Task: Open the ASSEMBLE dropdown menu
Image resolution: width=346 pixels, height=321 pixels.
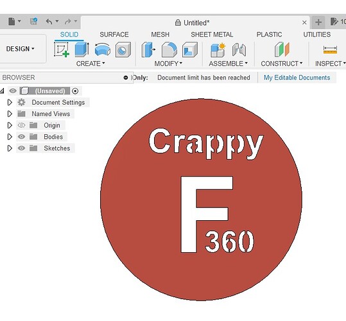Action: (228, 64)
